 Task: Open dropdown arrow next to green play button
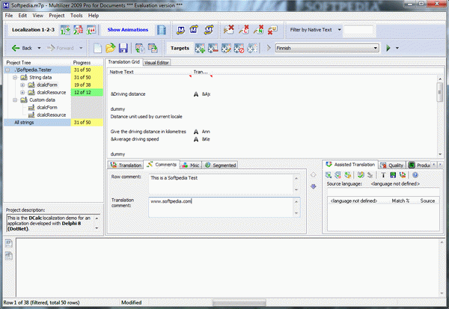(397, 48)
